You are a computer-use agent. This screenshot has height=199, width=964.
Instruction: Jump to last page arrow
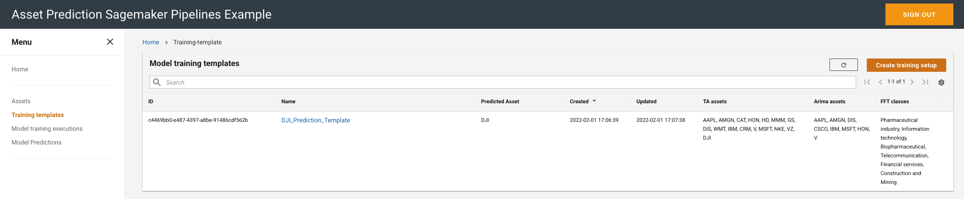point(925,82)
